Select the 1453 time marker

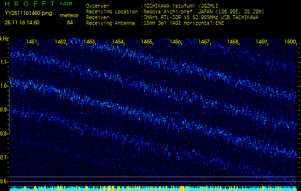point(89,42)
